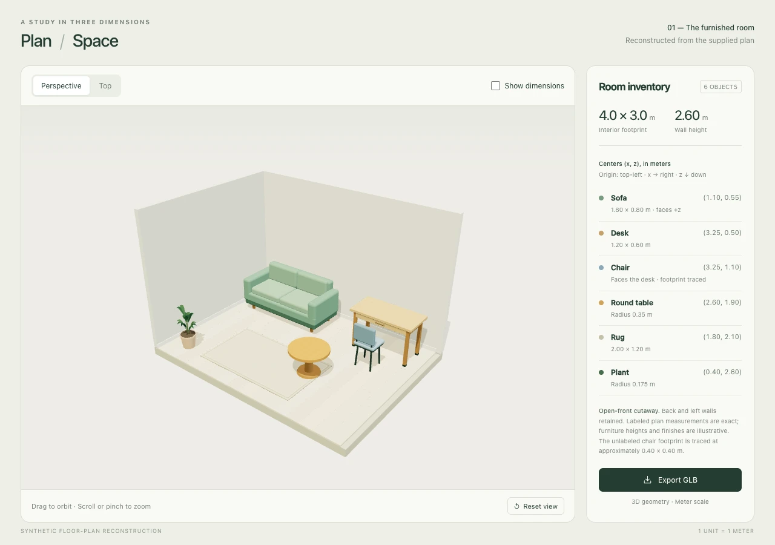Select the Round table inventory row

tap(670, 308)
